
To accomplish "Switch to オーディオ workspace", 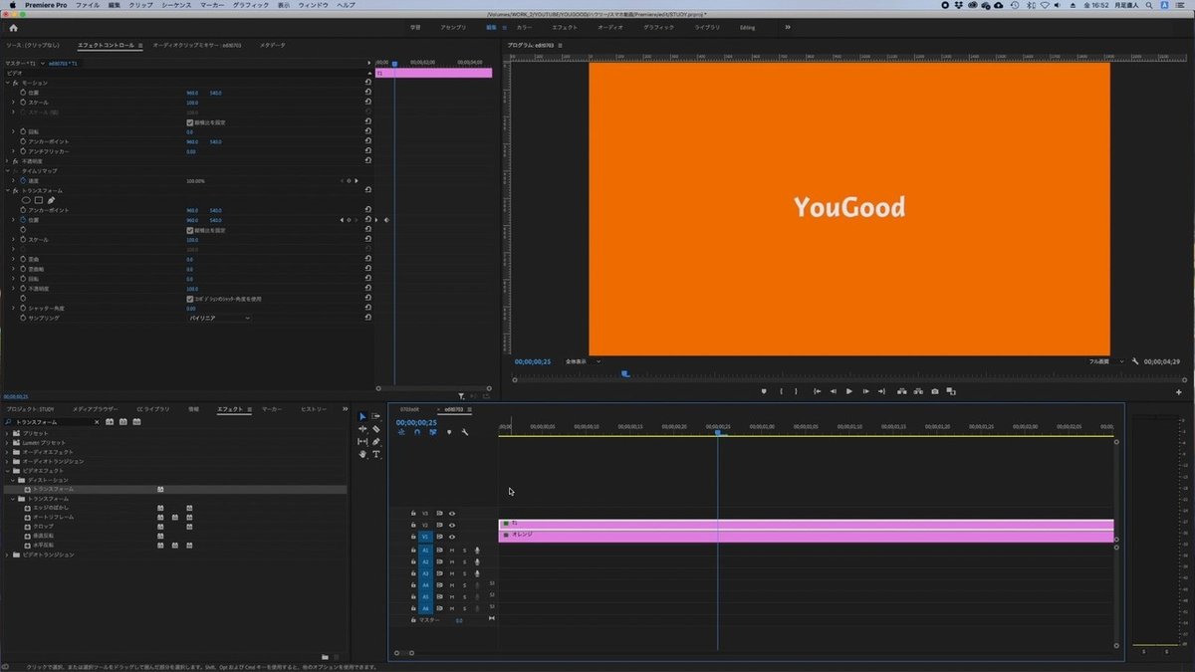I will pos(610,28).
